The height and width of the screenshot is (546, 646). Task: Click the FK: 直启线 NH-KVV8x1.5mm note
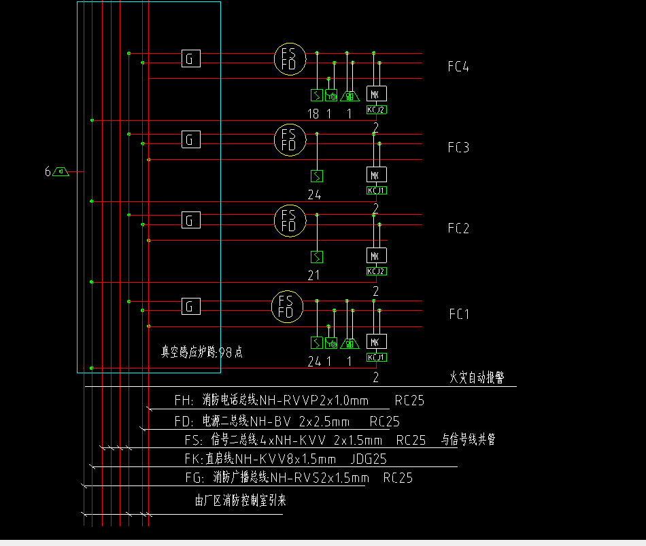260,459
